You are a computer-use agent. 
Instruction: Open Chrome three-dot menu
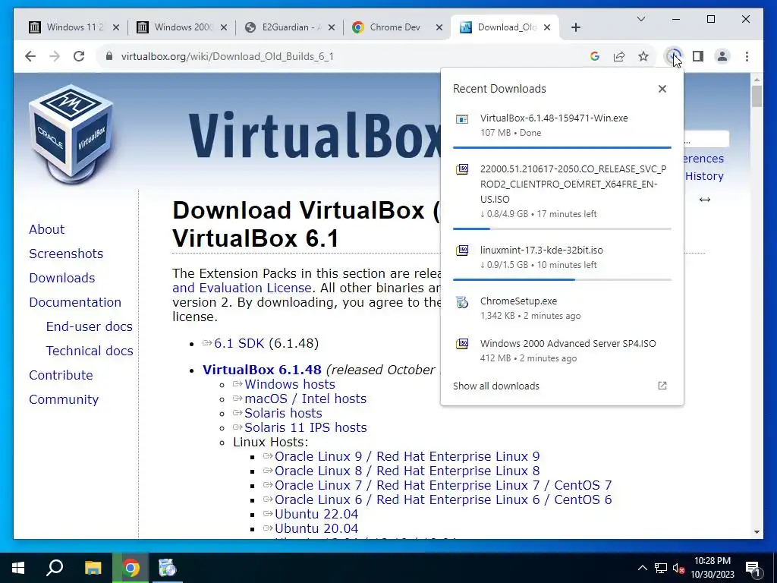(747, 56)
